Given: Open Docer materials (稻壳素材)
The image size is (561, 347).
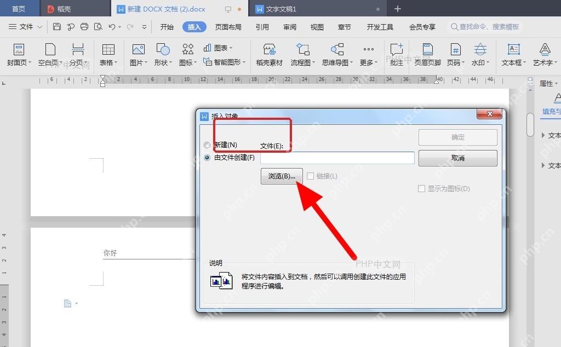Looking at the screenshot, I should pos(270,55).
